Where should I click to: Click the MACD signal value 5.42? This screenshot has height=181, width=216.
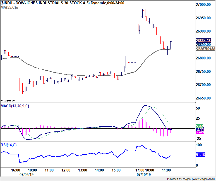coord(199,126)
